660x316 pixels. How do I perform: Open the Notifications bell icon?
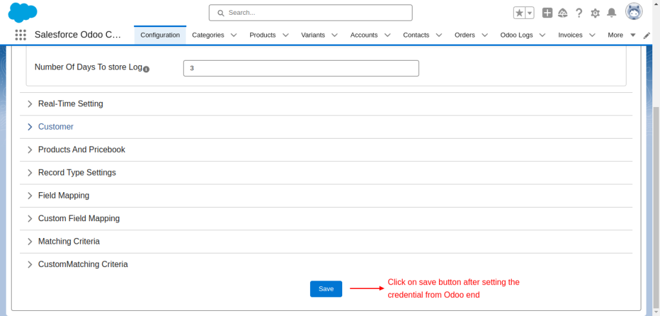pos(611,13)
